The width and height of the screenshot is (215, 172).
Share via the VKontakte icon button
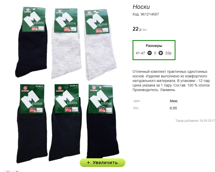(8, 171)
